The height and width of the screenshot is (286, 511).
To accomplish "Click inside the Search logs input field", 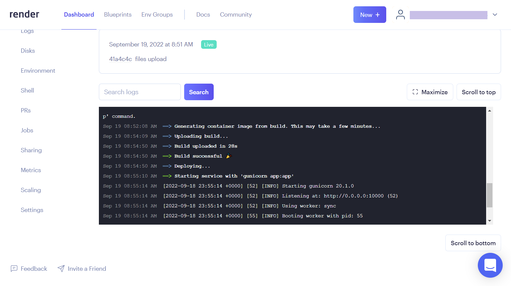I will [x=139, y=92].
